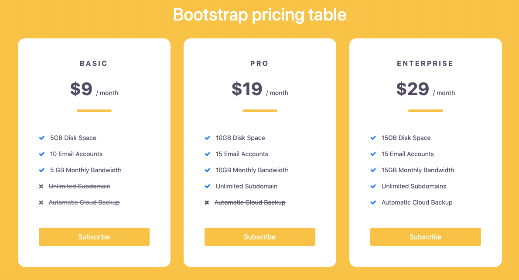Click the X beside Automatic Cloud Backup in Pro
Viewport: 519px width, 280px height.
[207, 202]
